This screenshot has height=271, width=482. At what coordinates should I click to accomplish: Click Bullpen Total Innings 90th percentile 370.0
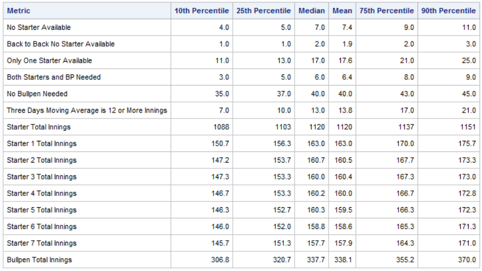467,260
